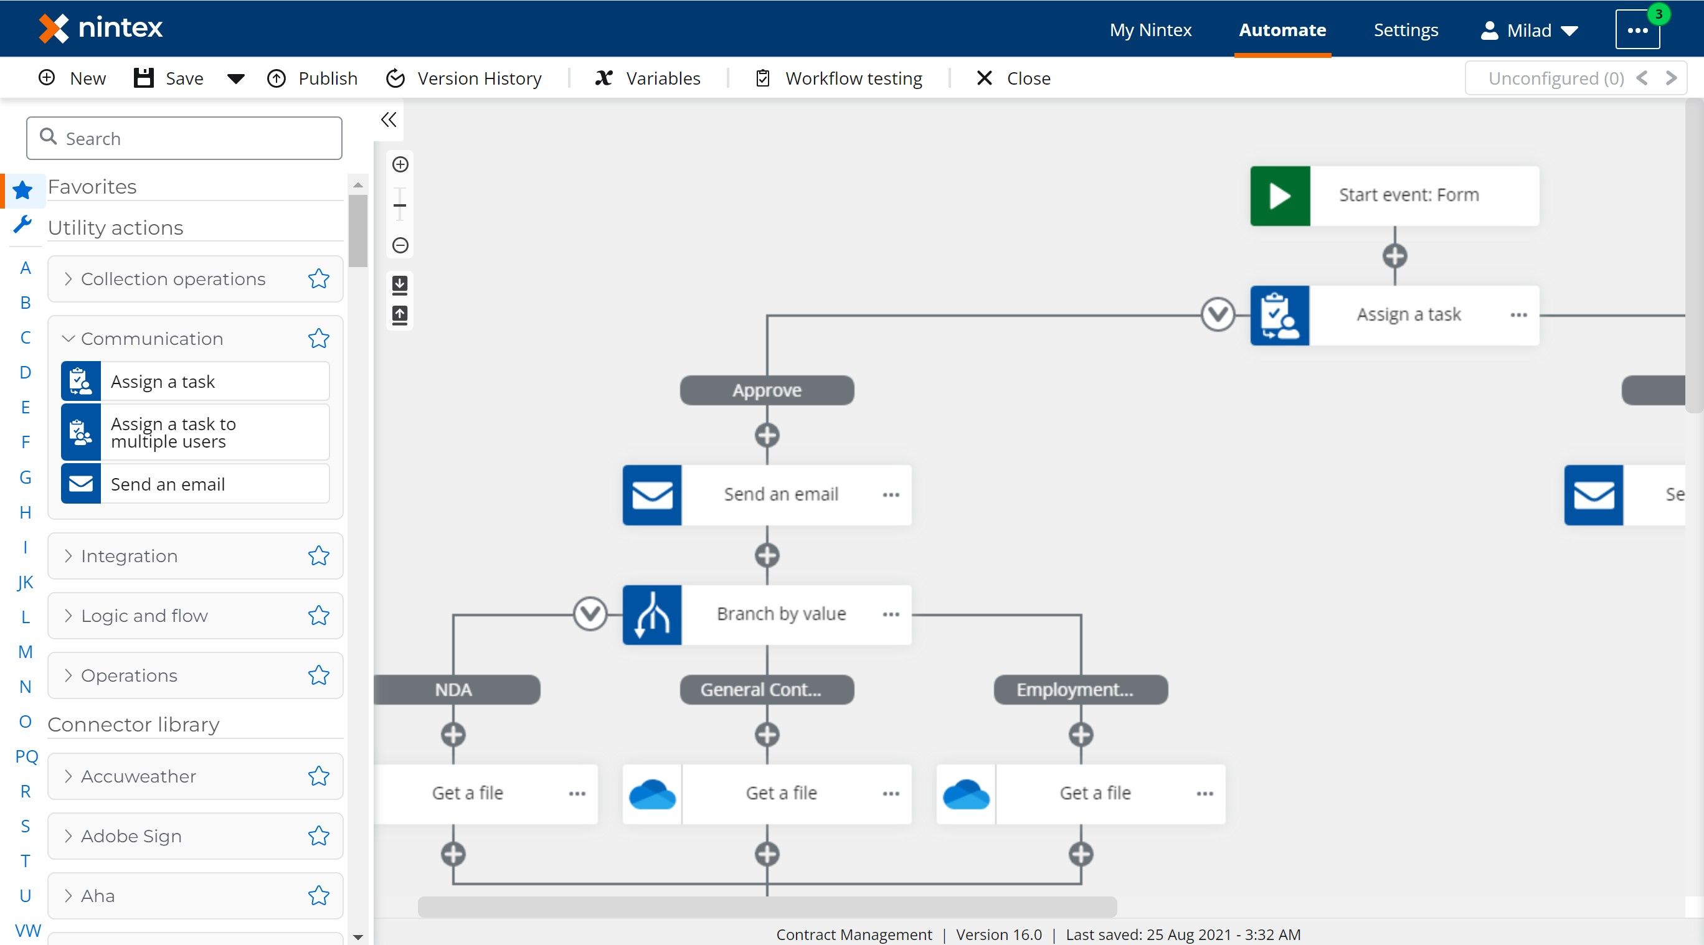This screenshot has width=1704, height=945.
Task: Open the My Nintex menu
Action: [1150, 30]
